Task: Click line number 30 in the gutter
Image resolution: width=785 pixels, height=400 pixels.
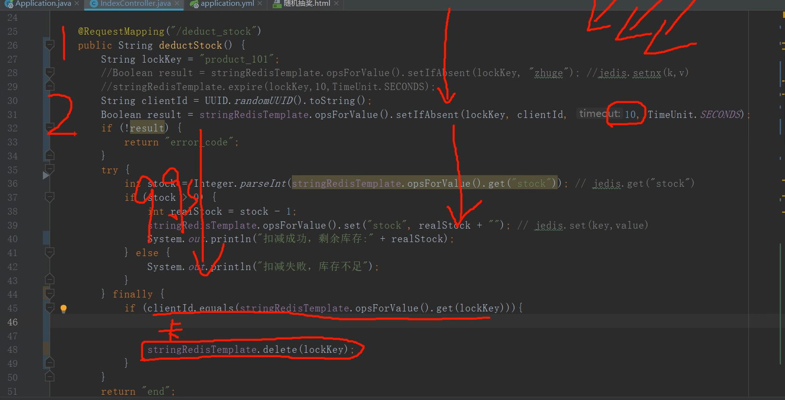Action: [x=13, y=101]
